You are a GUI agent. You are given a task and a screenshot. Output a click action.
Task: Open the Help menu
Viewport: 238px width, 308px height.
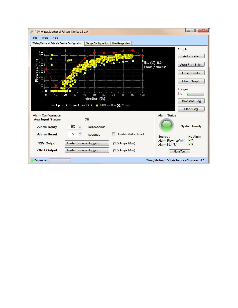pos(55,38)
